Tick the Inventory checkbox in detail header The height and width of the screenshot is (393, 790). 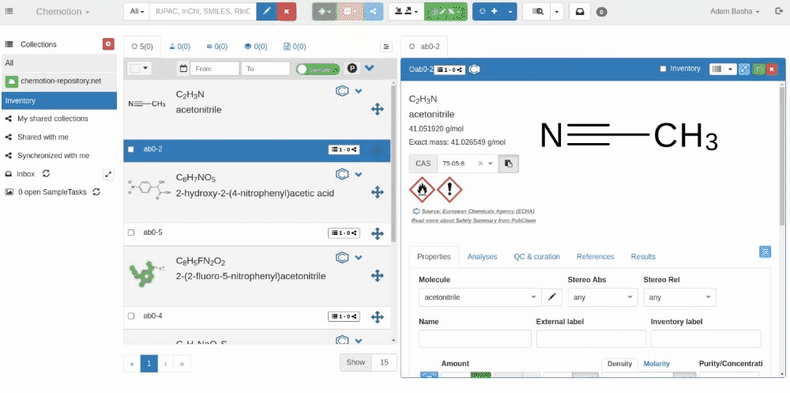click(x=663, y=69)
